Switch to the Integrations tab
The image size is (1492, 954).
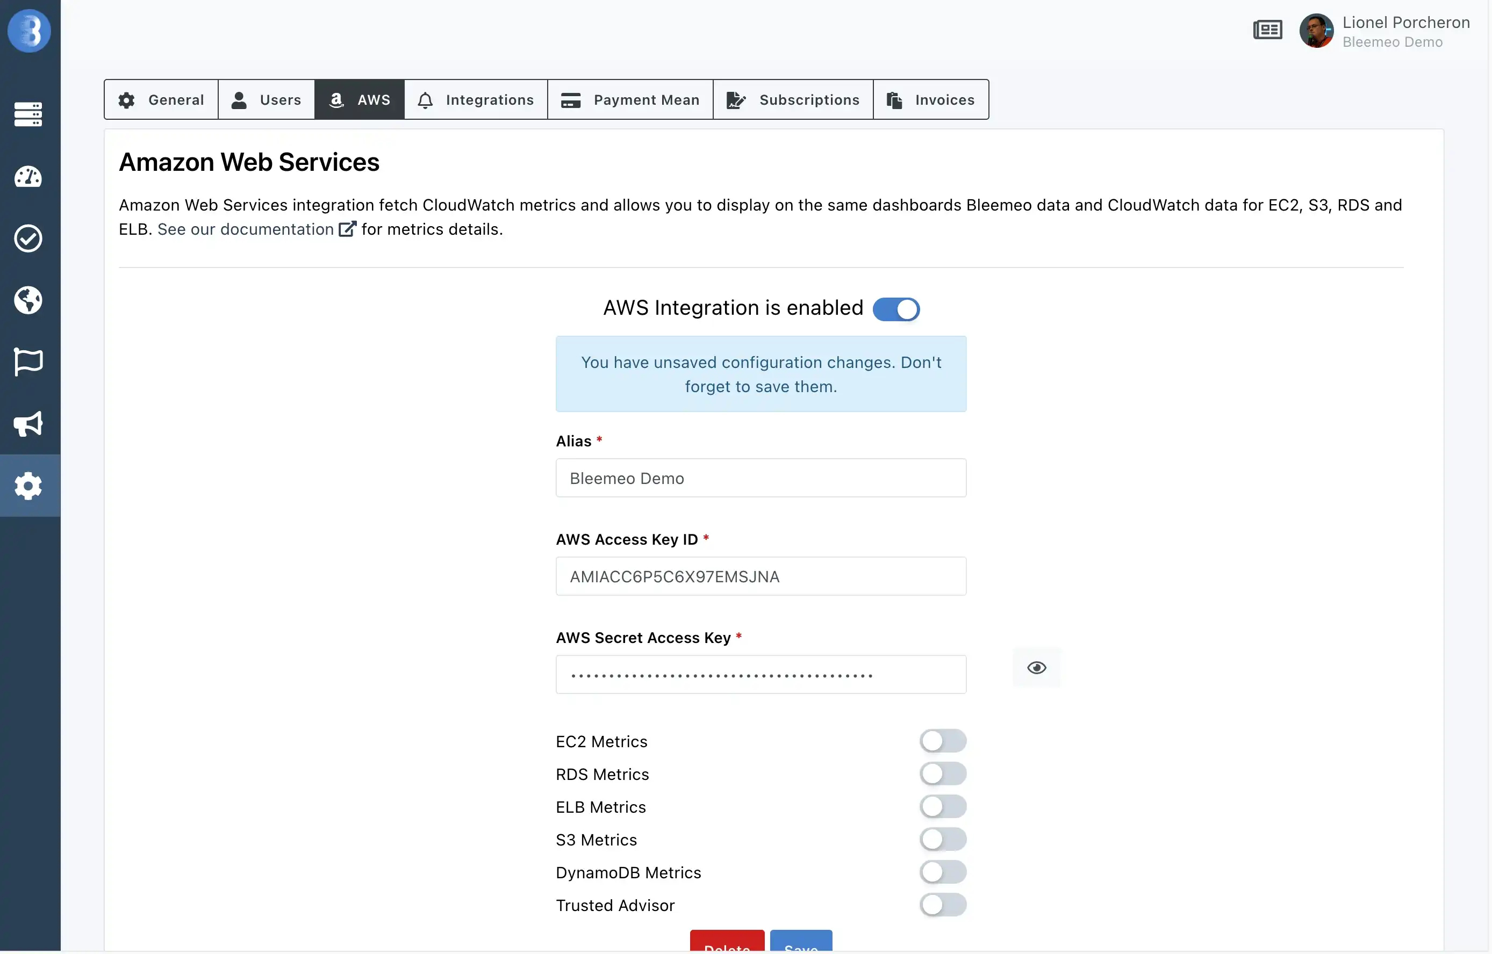[476, 100]
